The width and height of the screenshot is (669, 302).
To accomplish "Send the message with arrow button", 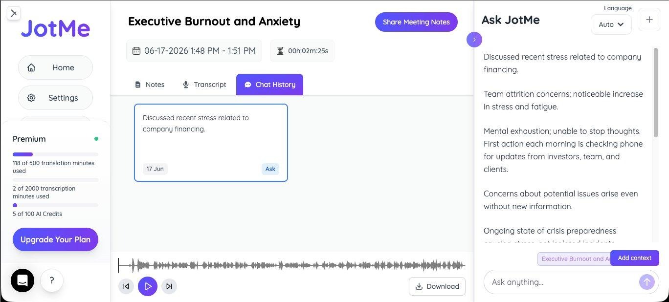I will (x=647, y=282).
